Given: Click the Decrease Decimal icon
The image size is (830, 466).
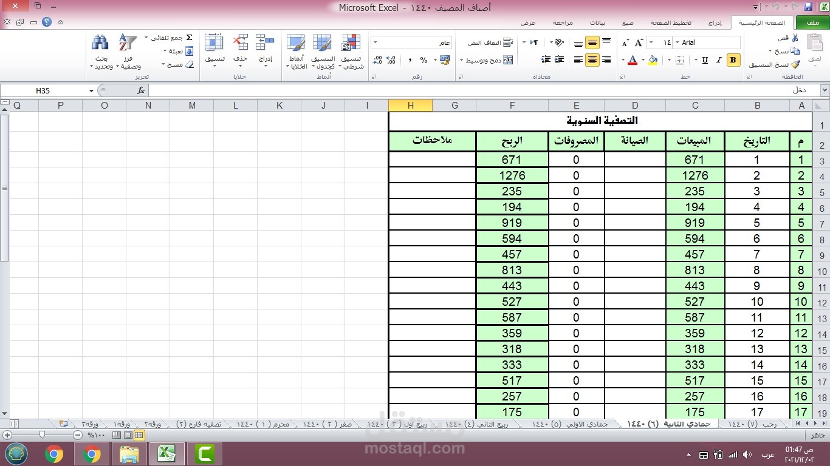Looking at the screenshot, I should (377, 59).
